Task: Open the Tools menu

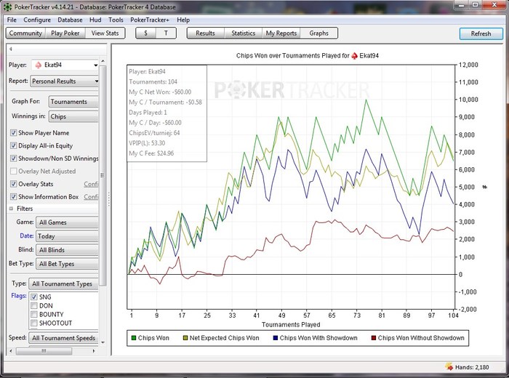Action: coord(116,20)
